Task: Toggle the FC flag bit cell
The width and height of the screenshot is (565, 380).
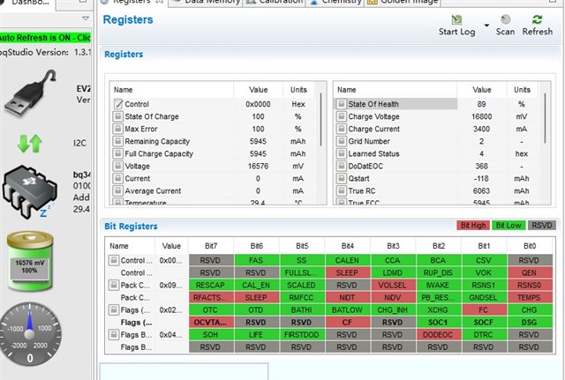Action: pos(484,309)
